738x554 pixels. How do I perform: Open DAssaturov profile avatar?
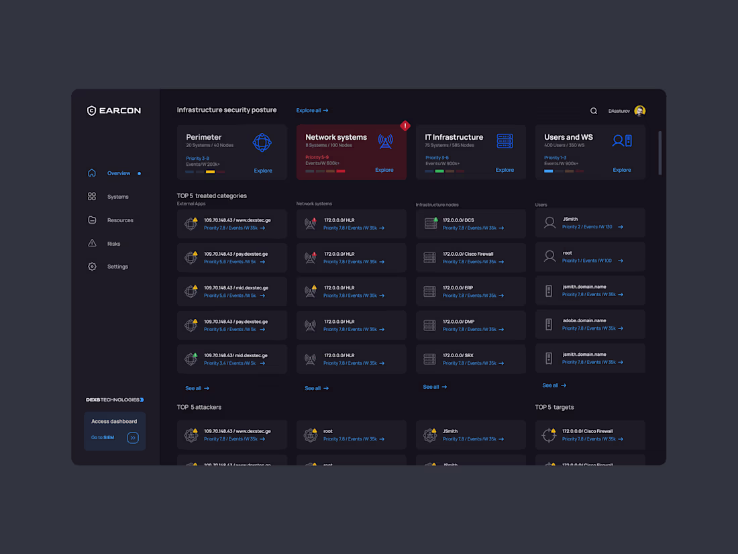point(639,110)
